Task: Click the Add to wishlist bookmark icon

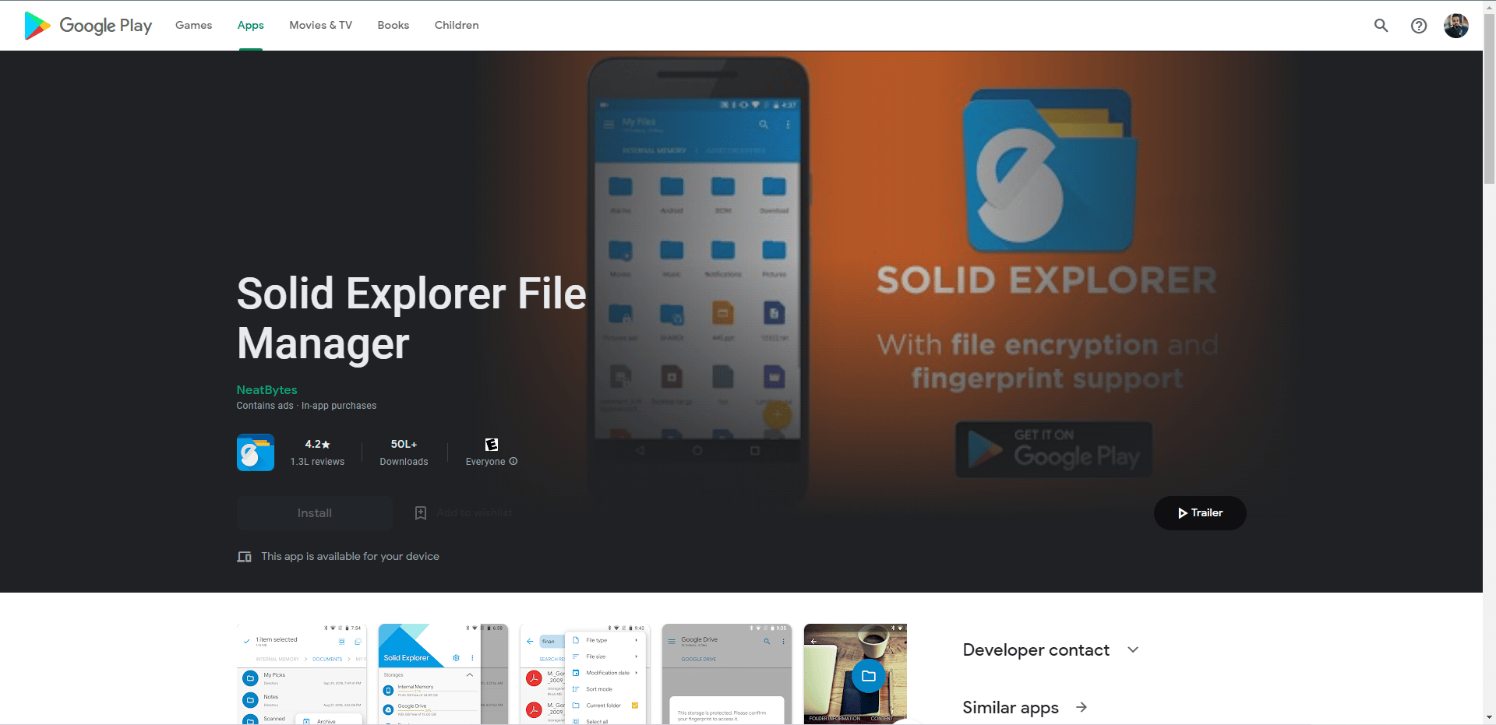Action: (x=421, y=513)
